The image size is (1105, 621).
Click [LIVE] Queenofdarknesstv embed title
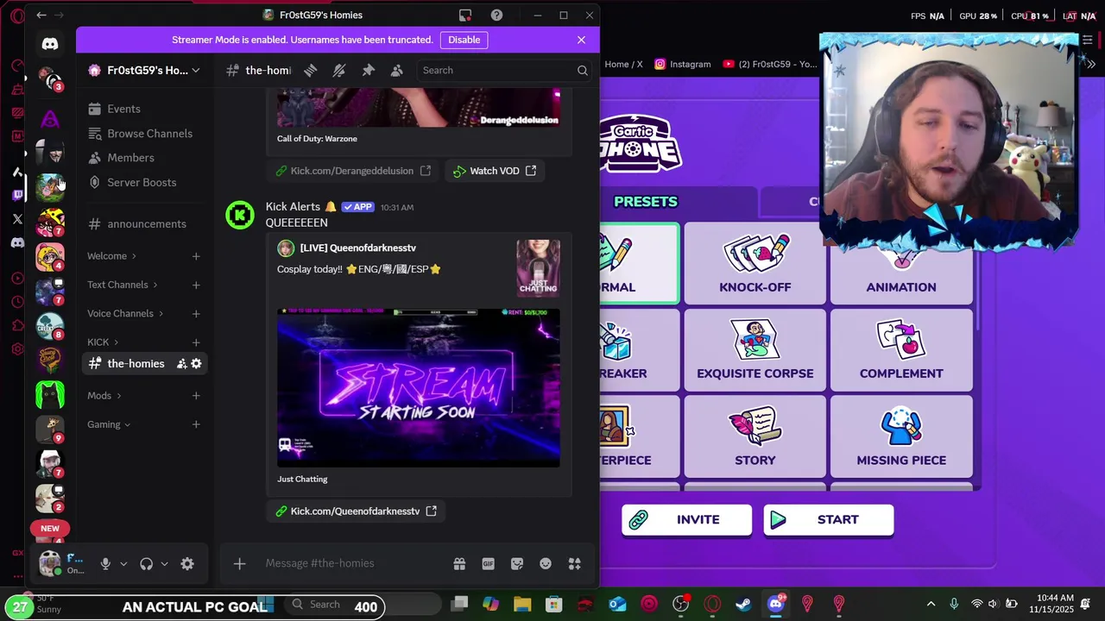click(358, 248)
